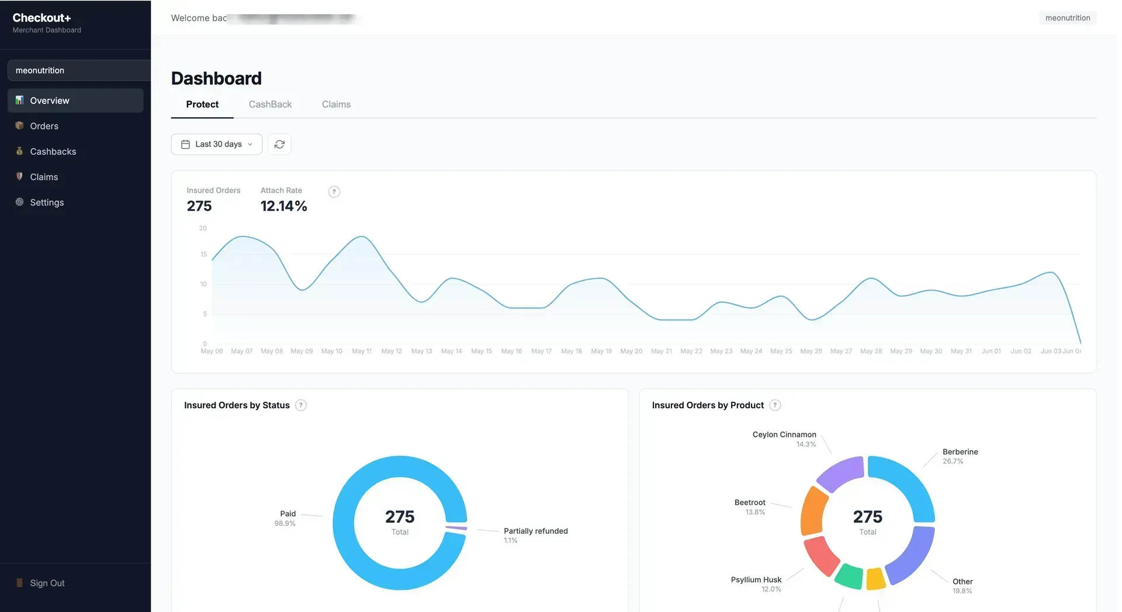Click the May 19 axis label
Screen dimensions: 1122x612
point(601,351)
